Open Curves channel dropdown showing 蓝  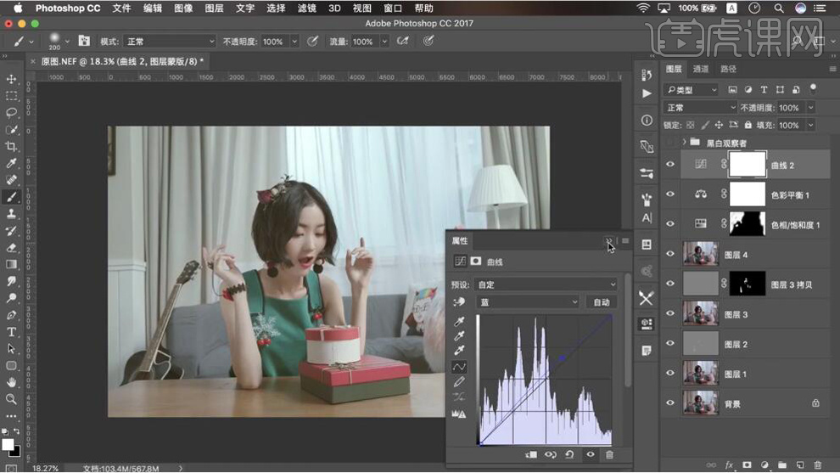point(528,302)
